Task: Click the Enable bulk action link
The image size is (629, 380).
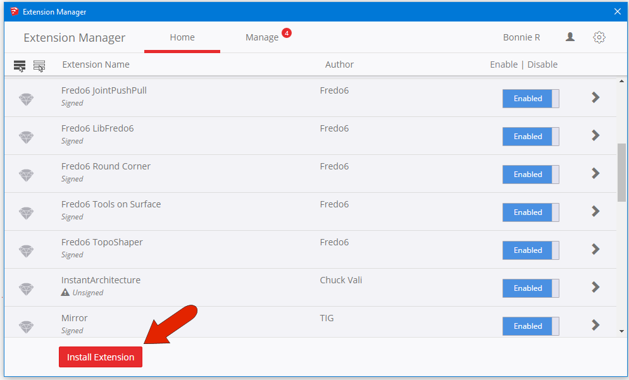Action: point(504,64)
